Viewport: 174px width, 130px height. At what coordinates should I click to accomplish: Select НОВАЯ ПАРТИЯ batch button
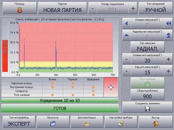(62, 8)
